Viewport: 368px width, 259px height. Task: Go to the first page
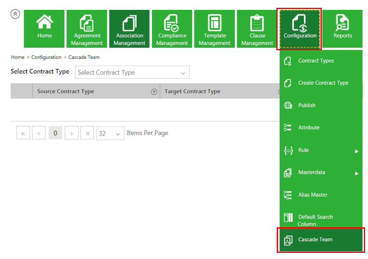tap(23, 133)
